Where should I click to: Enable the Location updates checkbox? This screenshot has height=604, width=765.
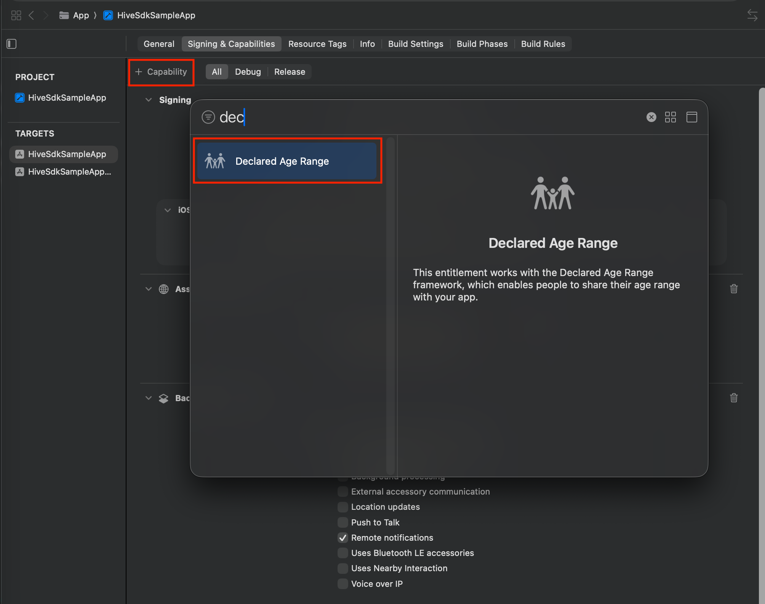click(342, 507)
